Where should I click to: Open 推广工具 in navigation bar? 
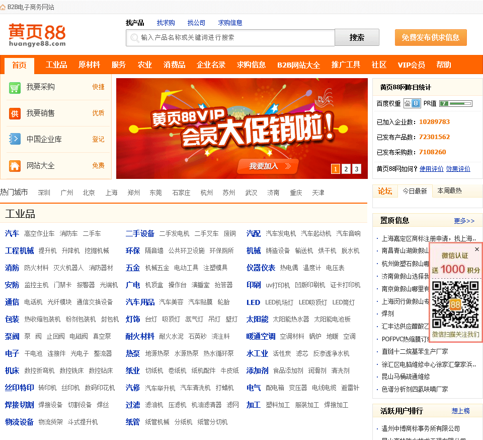(346, 65)
